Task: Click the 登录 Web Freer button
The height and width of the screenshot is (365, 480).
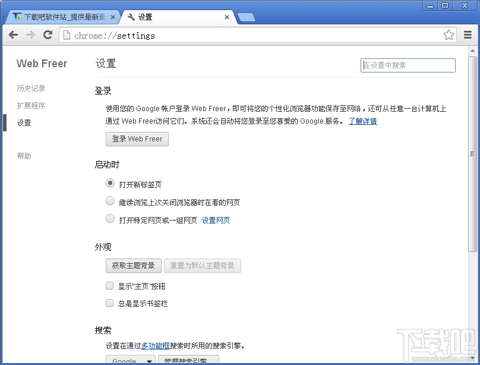Action: pyautogui.click(x=137, y=139)
